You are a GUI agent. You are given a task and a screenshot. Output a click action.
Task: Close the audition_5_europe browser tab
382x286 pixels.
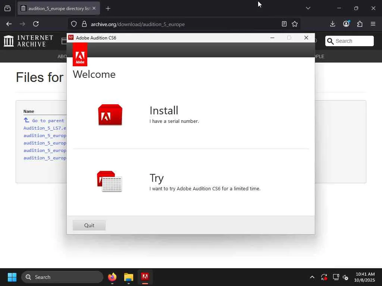94,8
